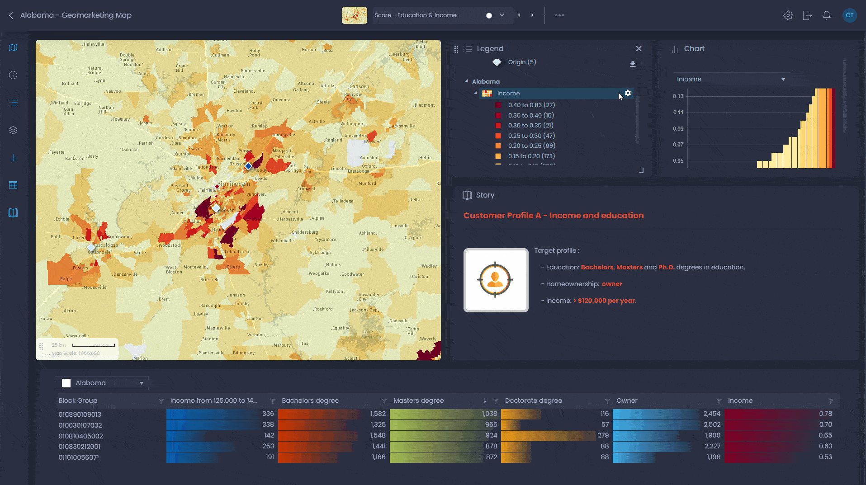The height and width of the screenshot is (485, 866).
Task: Filter the Block Group column
Action: coord(161,401)
